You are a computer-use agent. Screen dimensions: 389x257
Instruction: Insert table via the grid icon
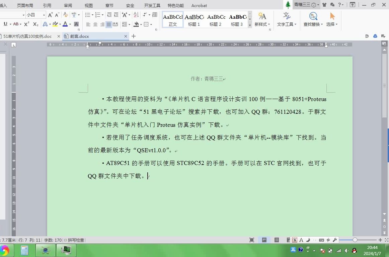coord(155,15)
